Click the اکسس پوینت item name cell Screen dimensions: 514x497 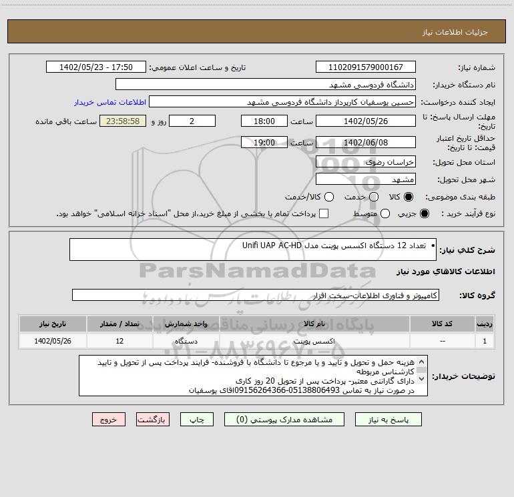314,341
